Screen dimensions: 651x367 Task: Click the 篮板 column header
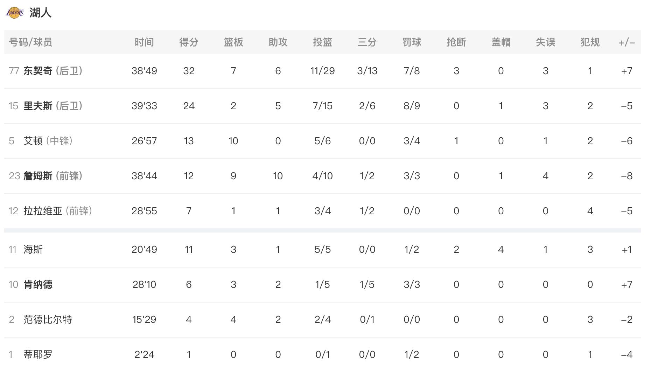[233, 42]
